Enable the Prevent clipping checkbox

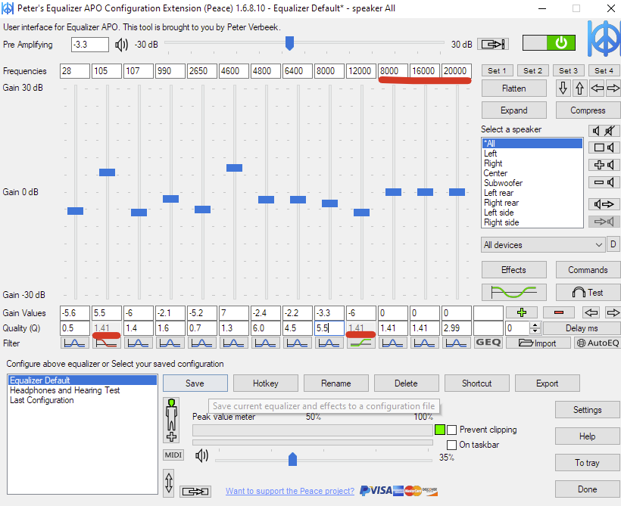click(x=451, y=430)
